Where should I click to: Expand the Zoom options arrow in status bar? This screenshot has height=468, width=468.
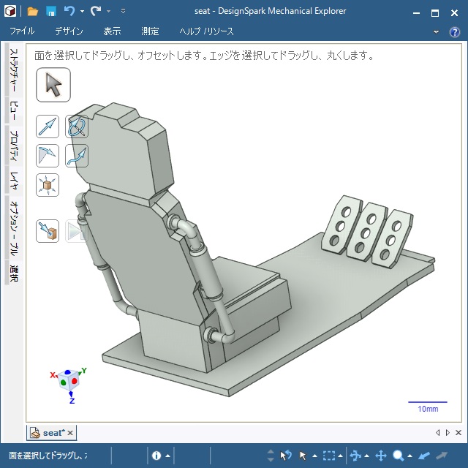point(410,456)
